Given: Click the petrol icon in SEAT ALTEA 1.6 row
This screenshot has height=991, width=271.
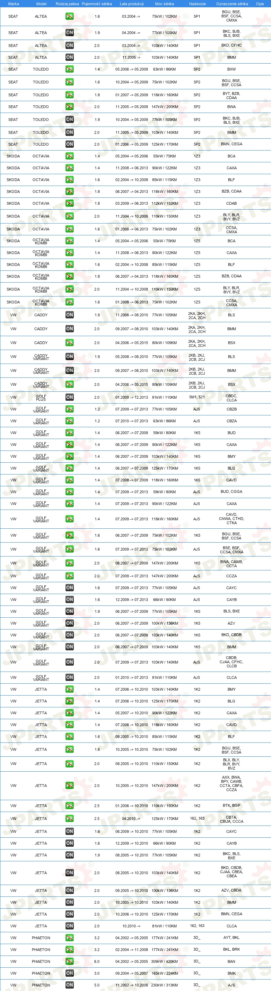Looking at the screenshot, I should (x=69, y=17).
